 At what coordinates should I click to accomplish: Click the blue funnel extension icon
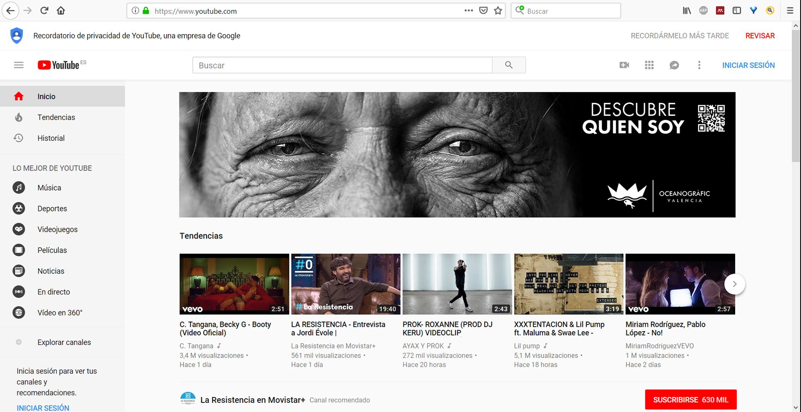(x=753, y=11)
